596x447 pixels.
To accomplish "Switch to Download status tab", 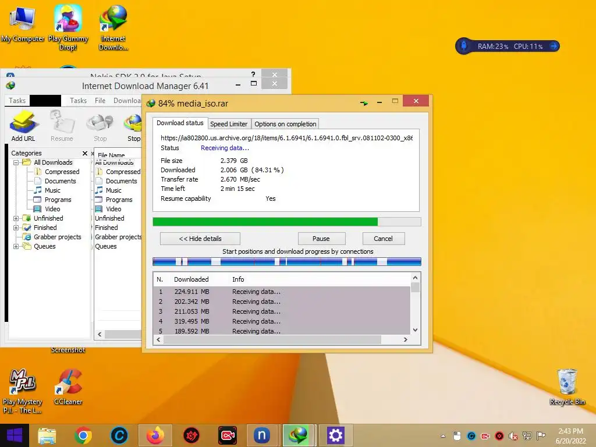I will (x=180, y=123).
